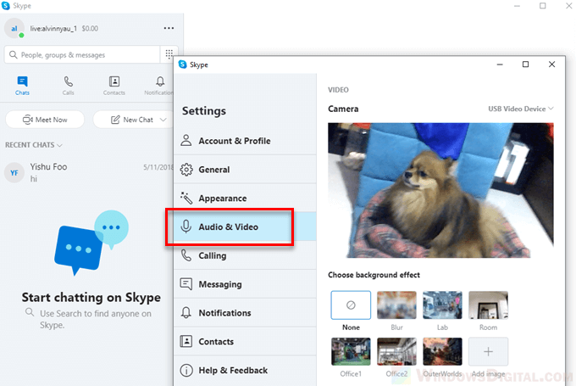The width and height of the screenshot is (576, 386).
Task: Click the Account & Profile person icon
Action: click(186, 141)
